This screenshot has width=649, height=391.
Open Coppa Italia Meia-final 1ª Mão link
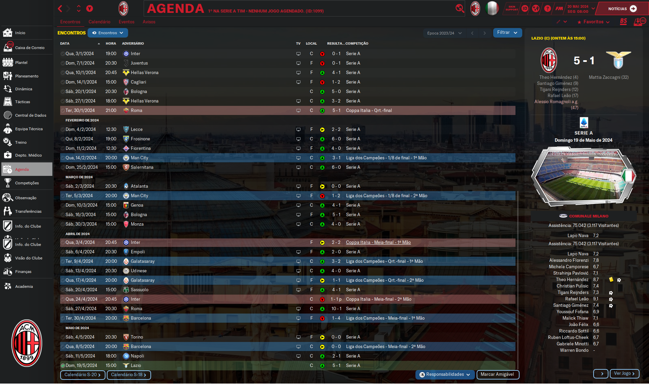(378, 242)
